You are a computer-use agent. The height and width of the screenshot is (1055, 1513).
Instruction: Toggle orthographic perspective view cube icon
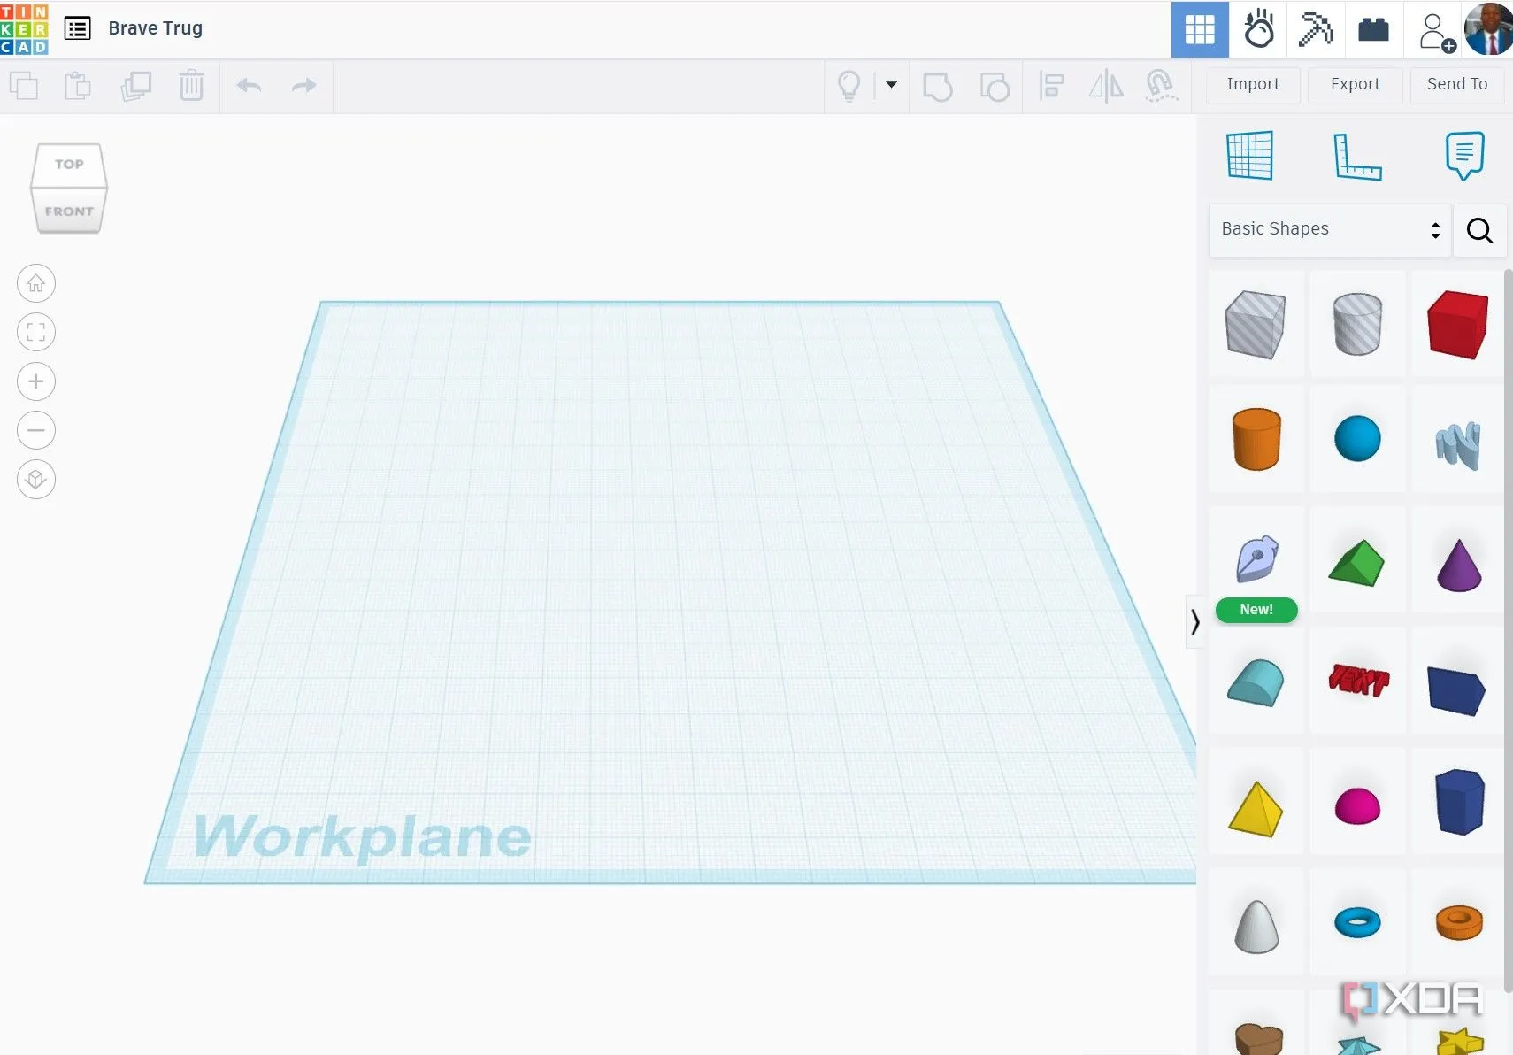point(36,480)
